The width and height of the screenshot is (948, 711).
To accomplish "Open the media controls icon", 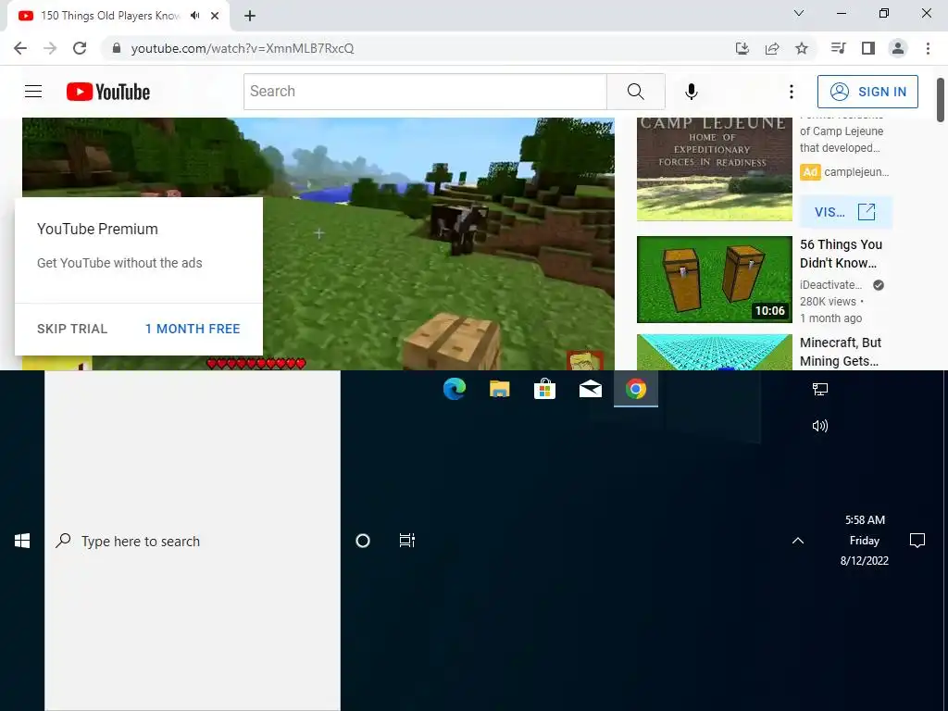I will coord(838,48).
